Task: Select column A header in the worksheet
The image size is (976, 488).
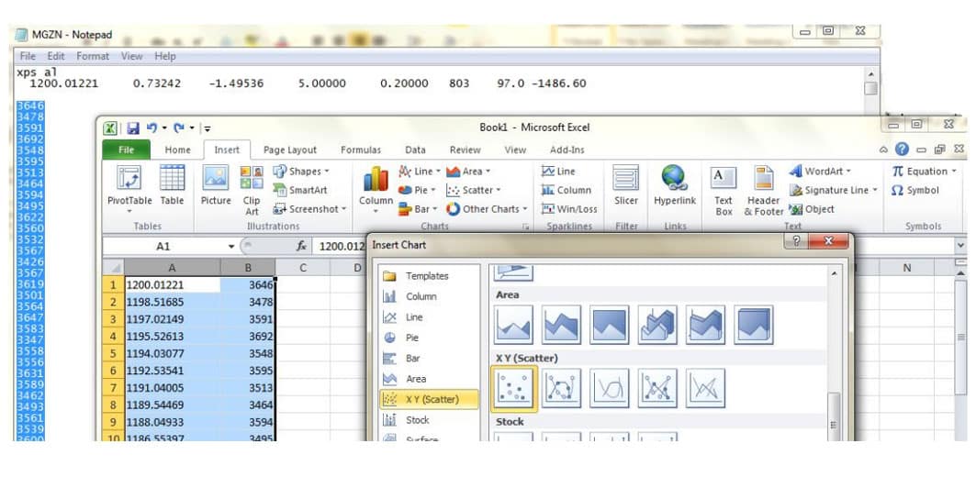Action: pyautogui.click(x=173, y=267)
